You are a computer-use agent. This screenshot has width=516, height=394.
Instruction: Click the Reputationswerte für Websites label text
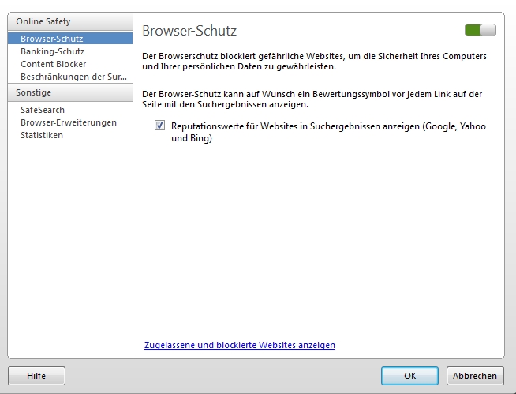point(328,132)
